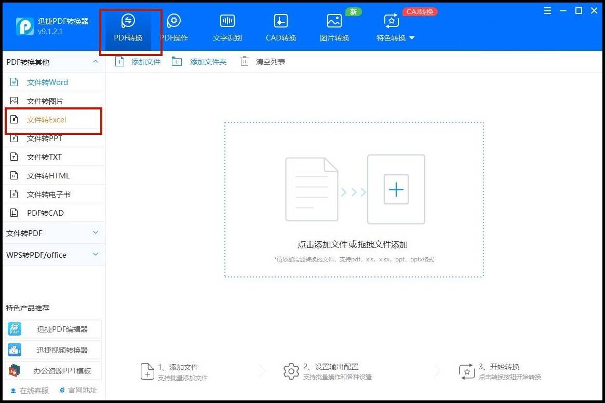Collapse the PDF转换其他 section
Viewport: 605px width, 403px height.
[96, 62]
